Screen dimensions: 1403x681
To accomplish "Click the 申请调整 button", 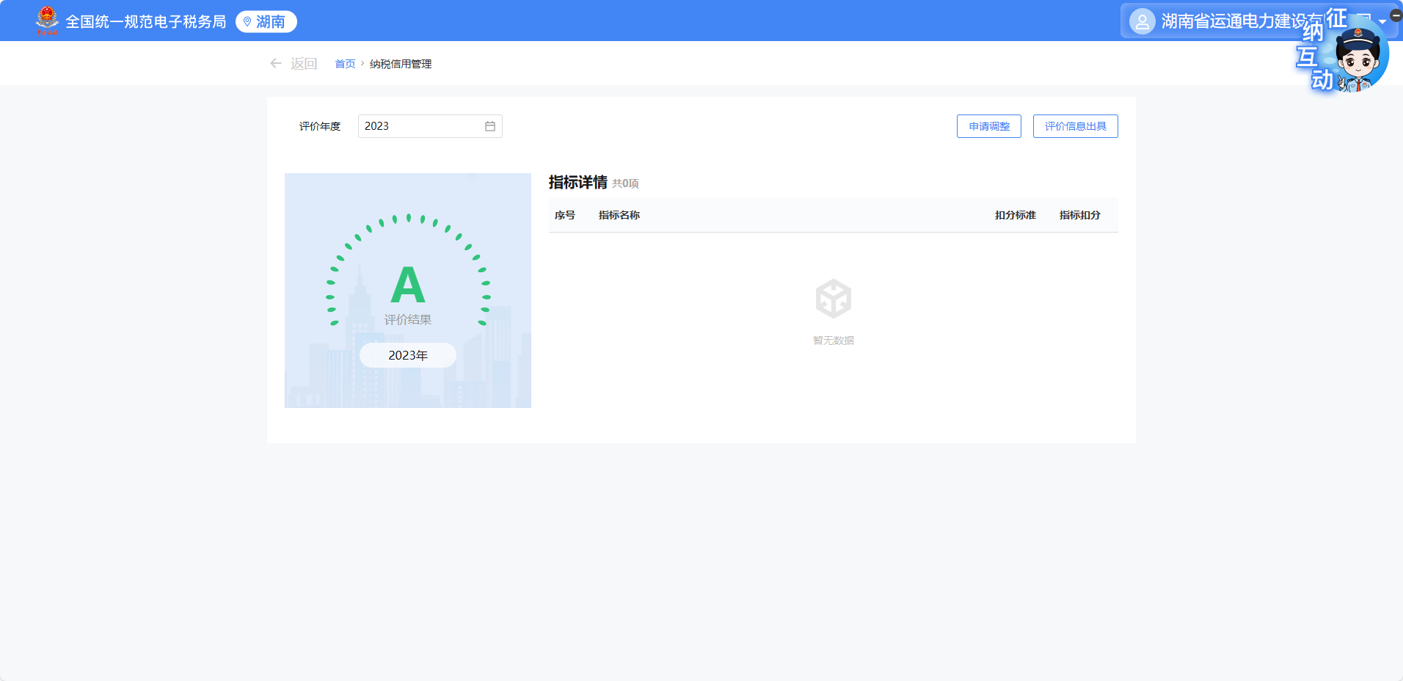I will 988,126.
